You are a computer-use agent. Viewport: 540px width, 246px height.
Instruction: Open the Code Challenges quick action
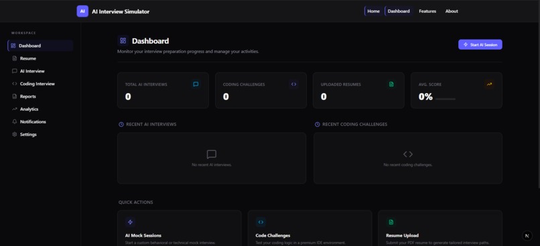tap(310, 228)
